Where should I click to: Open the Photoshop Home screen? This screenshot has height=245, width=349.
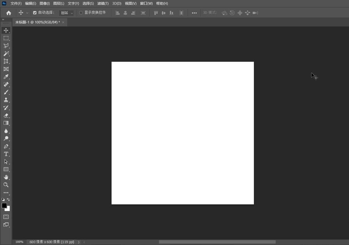pos(8,13)
